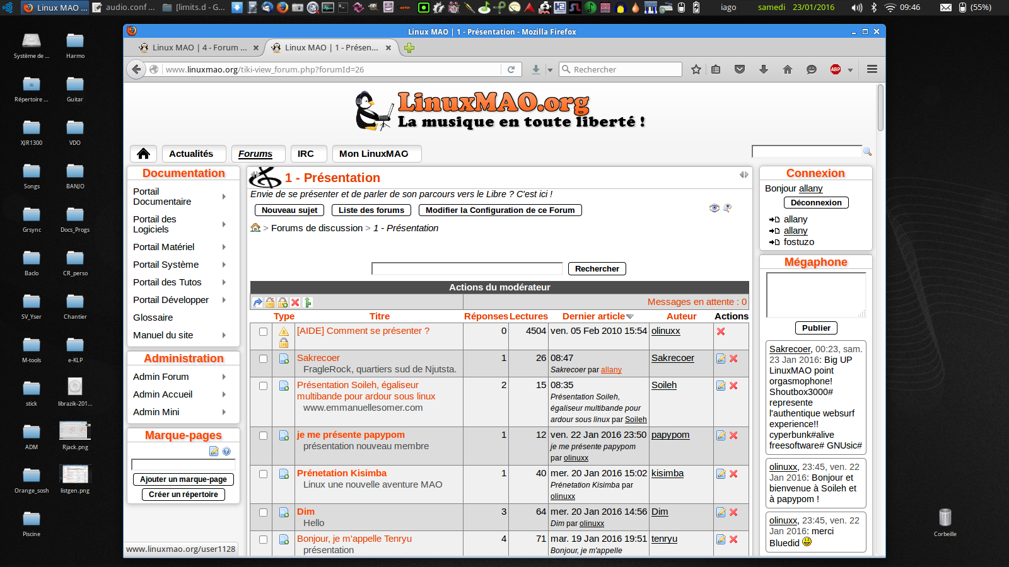Screen dimensions: 1009x567
Task: Expand the Admin Forum submenu arrow
Action: click(x=224, y=377)
